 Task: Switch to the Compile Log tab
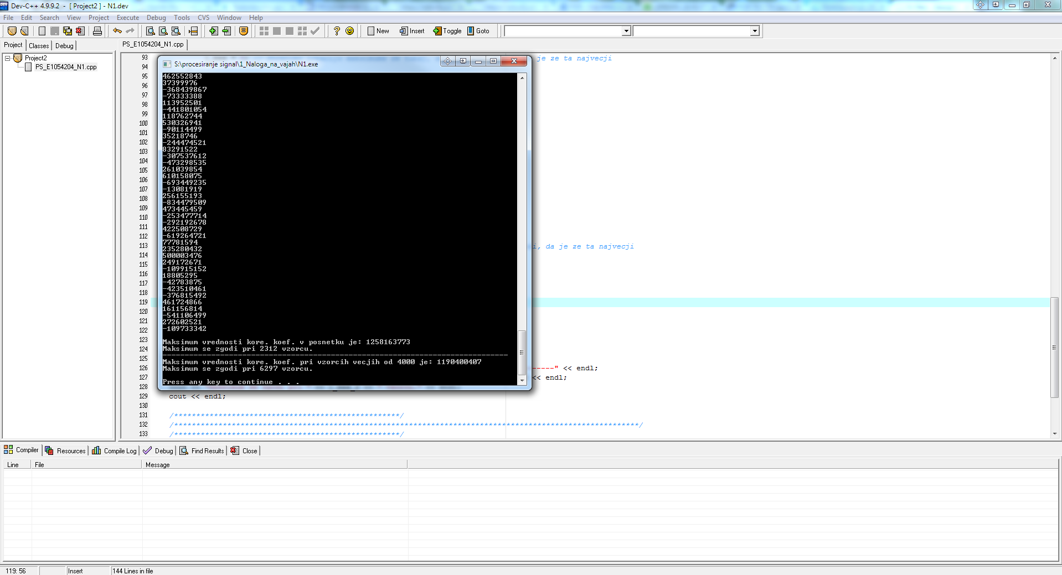(x=115, y=451)
